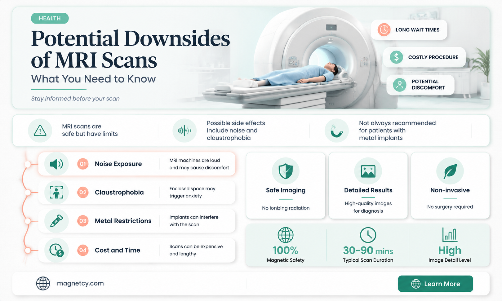Click the 'What You Need to Know' subtitle

tap(93, 79)
